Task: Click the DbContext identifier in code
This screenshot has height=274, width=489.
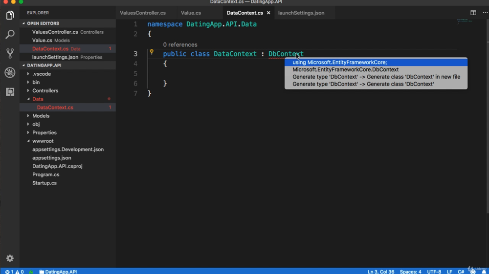Action: [x=286, y=54]
